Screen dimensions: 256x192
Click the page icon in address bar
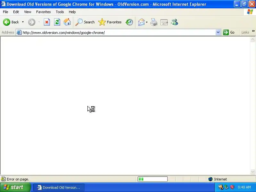19,32
